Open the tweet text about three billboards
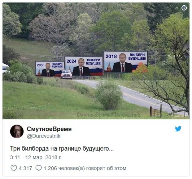192x179 pixels. pyautogui.click(x=62, y=149)
